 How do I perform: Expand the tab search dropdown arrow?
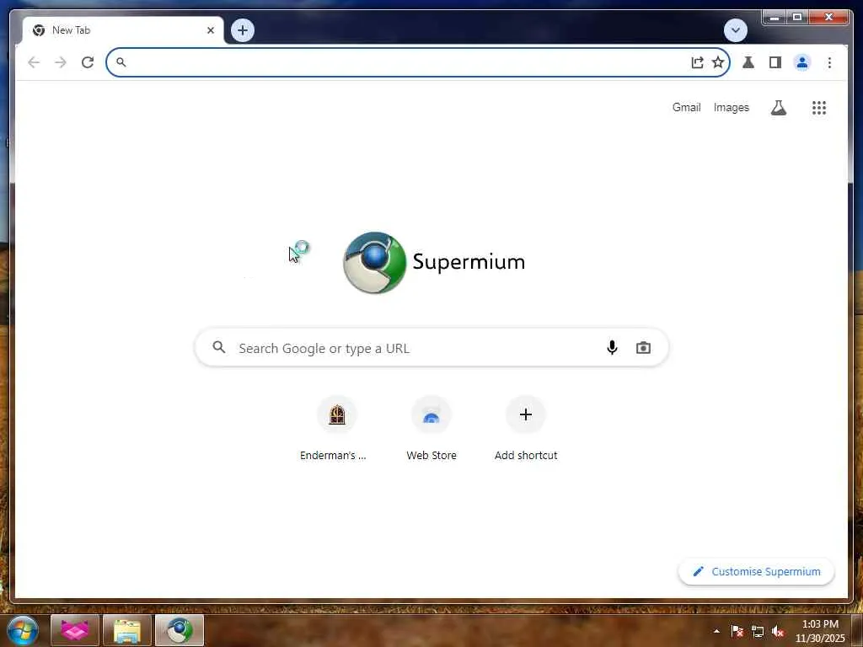[735, 30]
